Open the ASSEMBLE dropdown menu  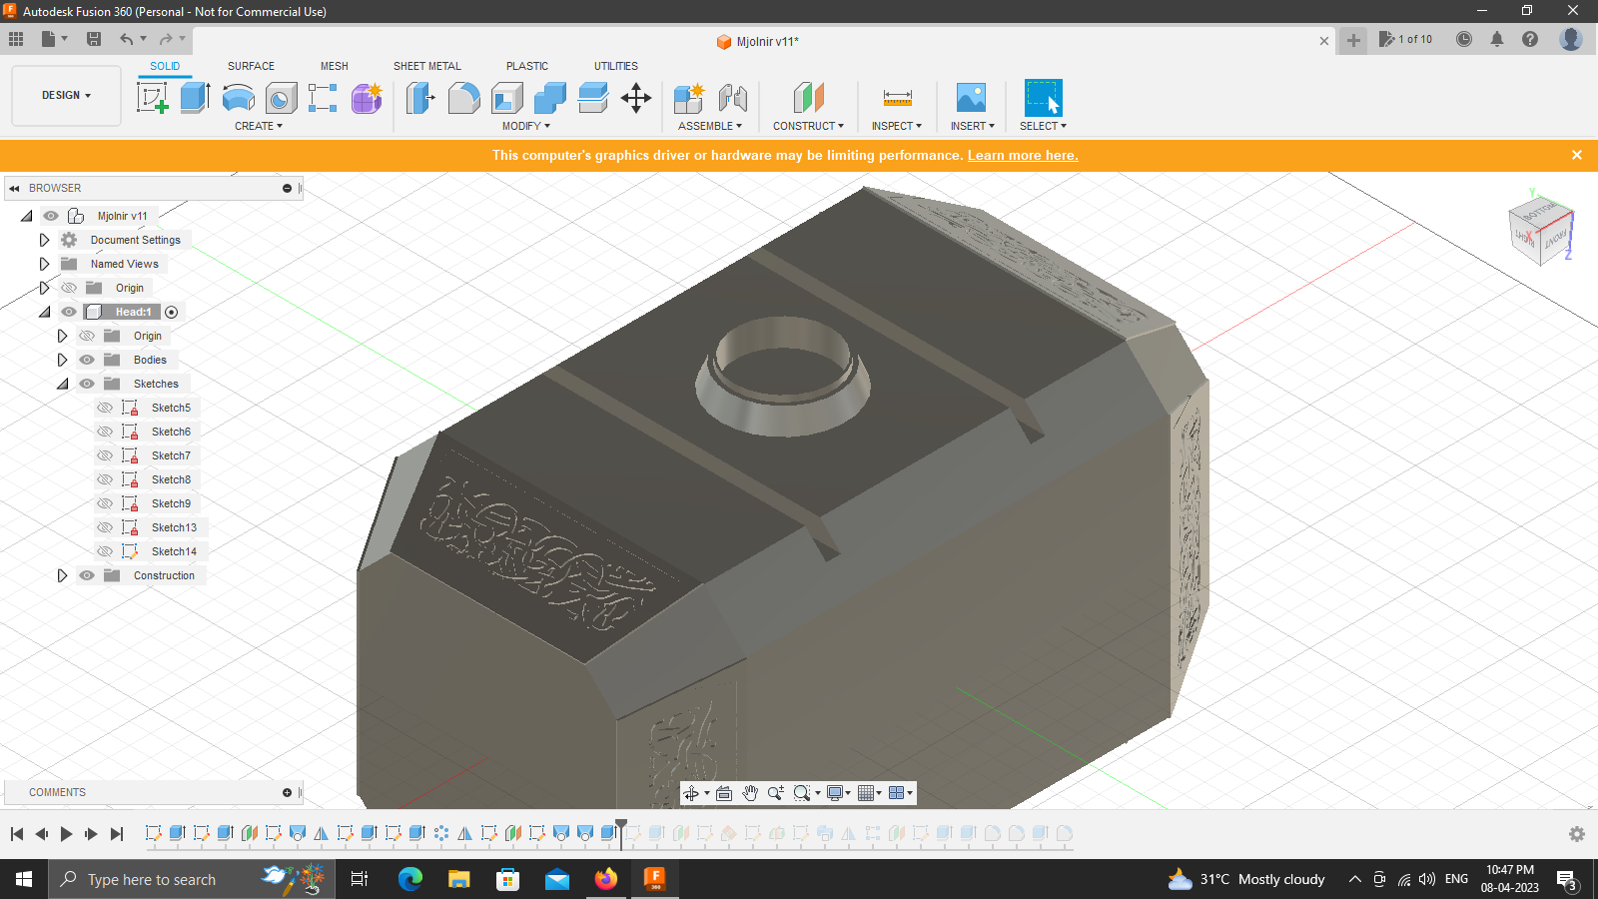point(710,126)
